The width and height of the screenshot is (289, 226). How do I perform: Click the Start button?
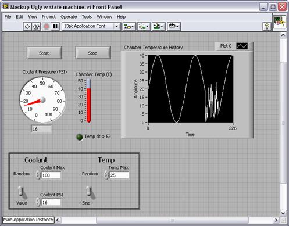coord(44,53)
